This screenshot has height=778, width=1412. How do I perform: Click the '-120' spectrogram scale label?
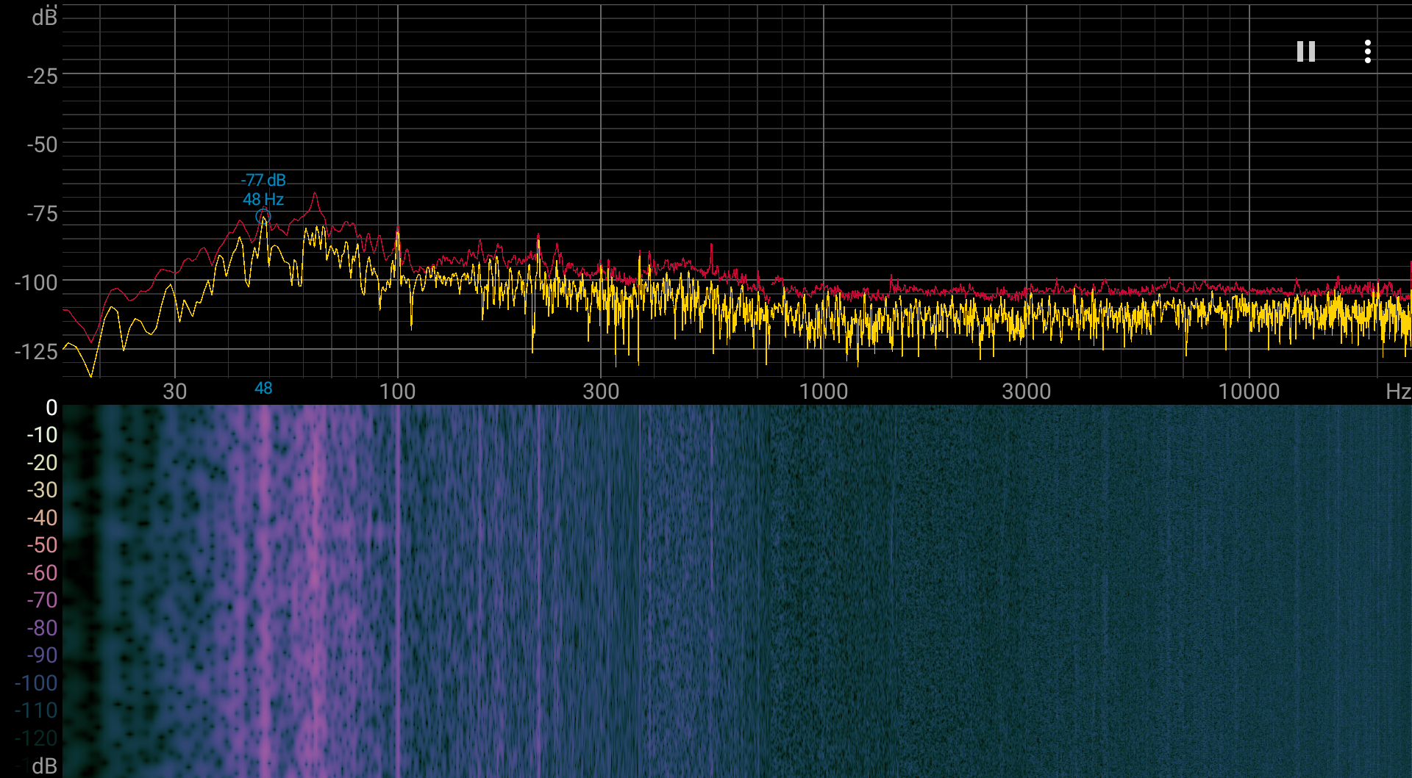pyautogui.click(x=36, y=738)
